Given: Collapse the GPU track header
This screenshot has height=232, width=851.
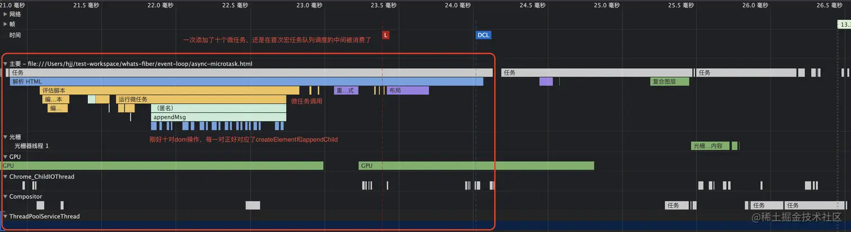Looking at the screenshot, I should point(6,157).
